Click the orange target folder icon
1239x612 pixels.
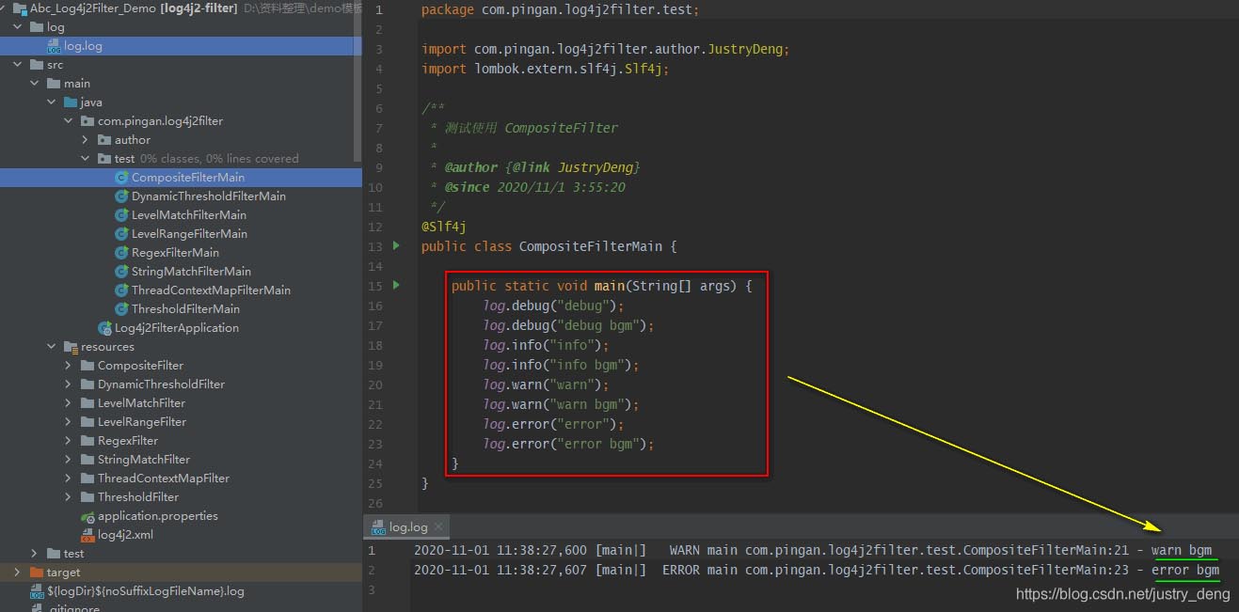[37, 573]
